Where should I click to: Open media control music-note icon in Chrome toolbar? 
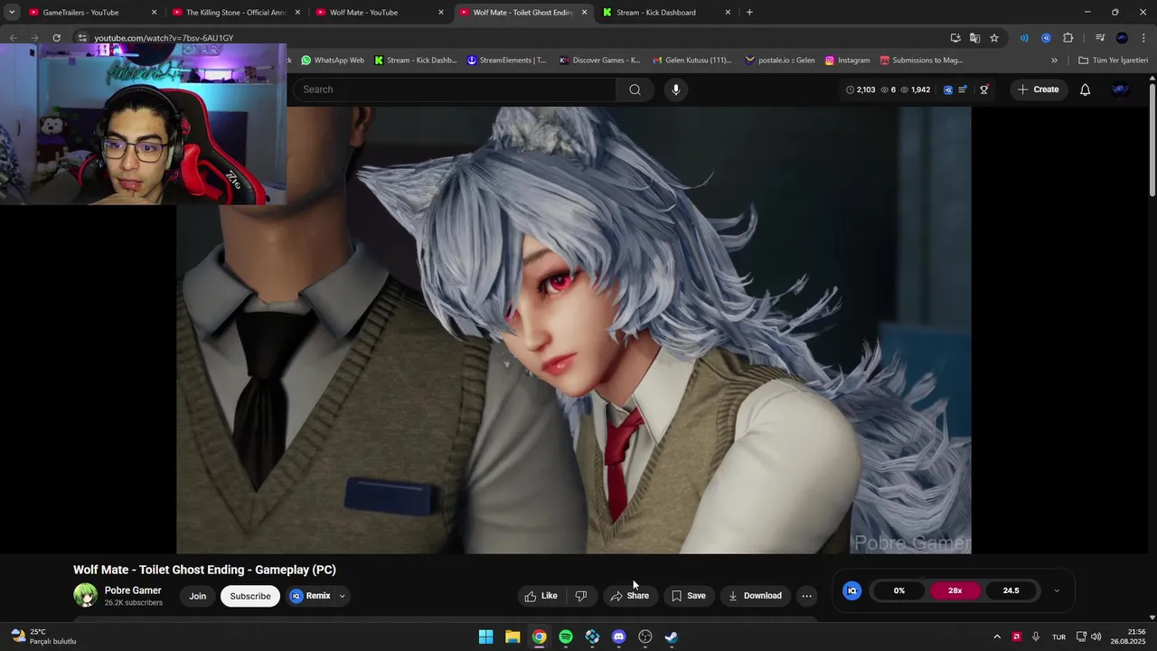click(1100, 38)
